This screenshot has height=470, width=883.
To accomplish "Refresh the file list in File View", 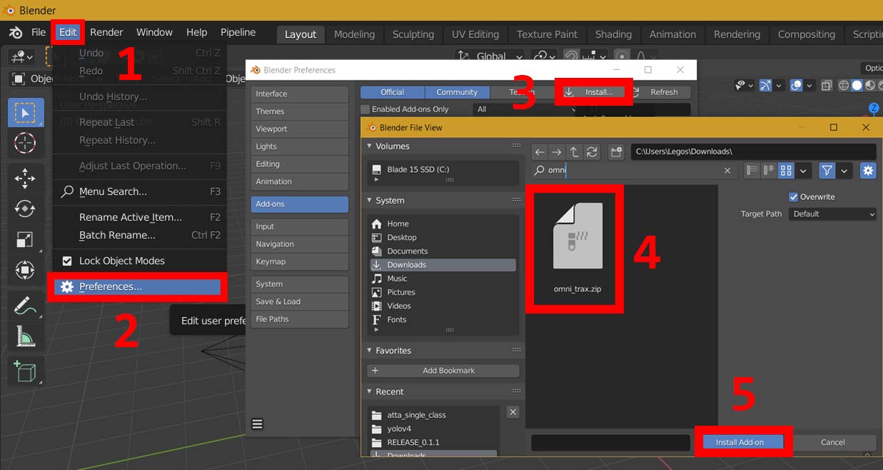I will click(x=592, y=151).
